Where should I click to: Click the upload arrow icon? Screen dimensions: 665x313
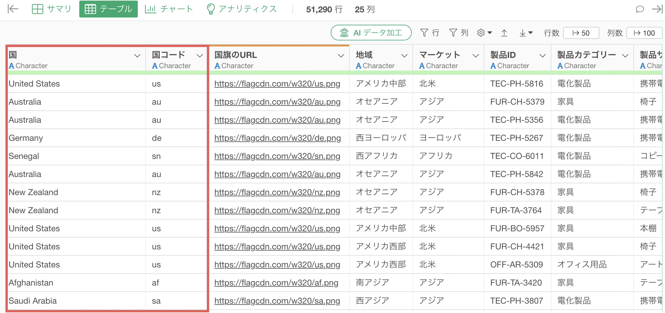(504, 33)
